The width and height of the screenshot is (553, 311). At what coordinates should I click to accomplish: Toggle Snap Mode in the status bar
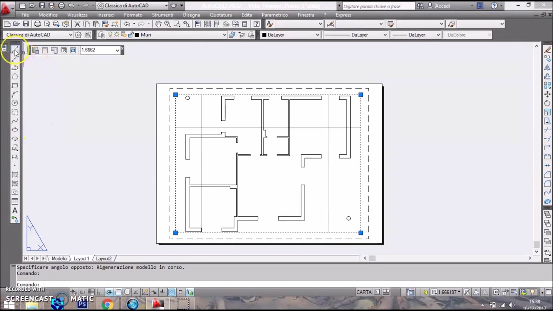pyautogui.click(x=82, y=292)
